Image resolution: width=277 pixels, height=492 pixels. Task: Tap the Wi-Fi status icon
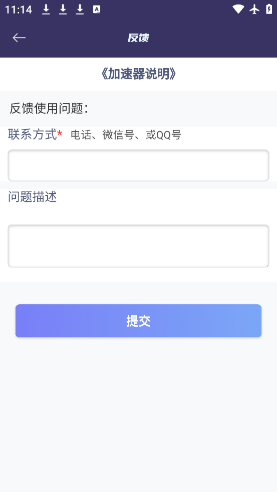(x=238, y=10)
